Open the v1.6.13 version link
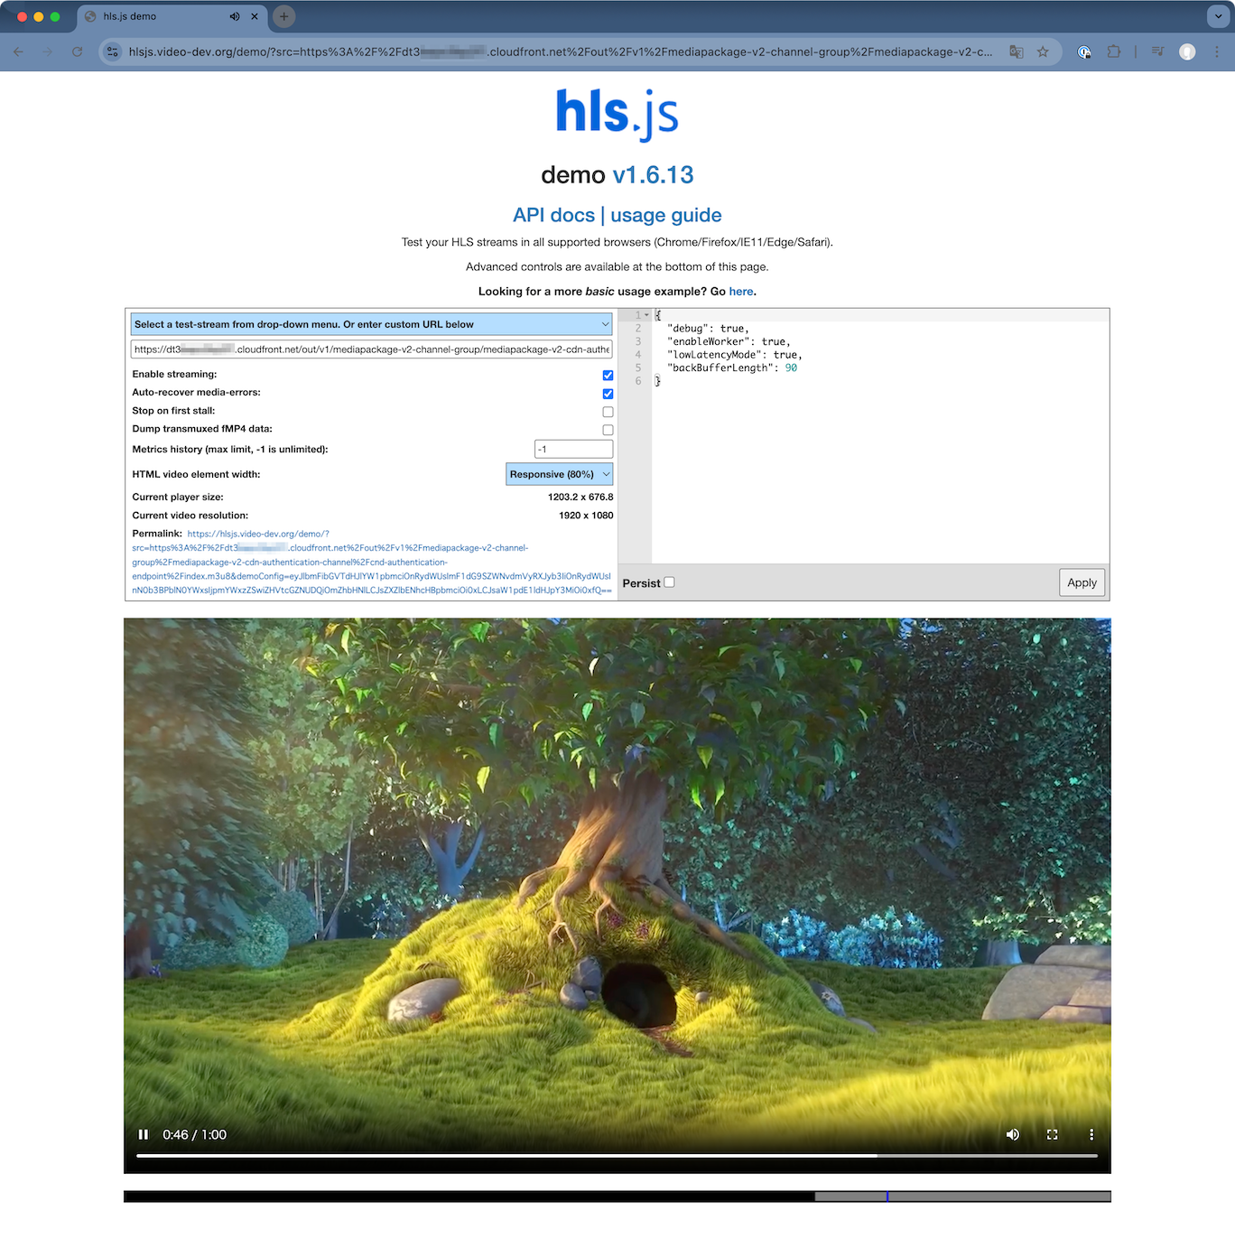 point(654,174)
